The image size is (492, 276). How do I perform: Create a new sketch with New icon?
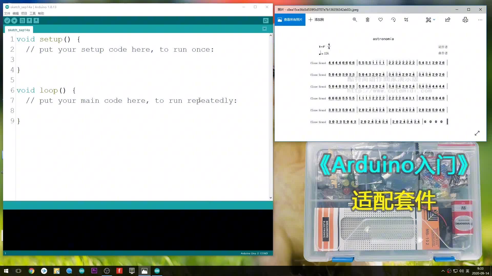22,21
